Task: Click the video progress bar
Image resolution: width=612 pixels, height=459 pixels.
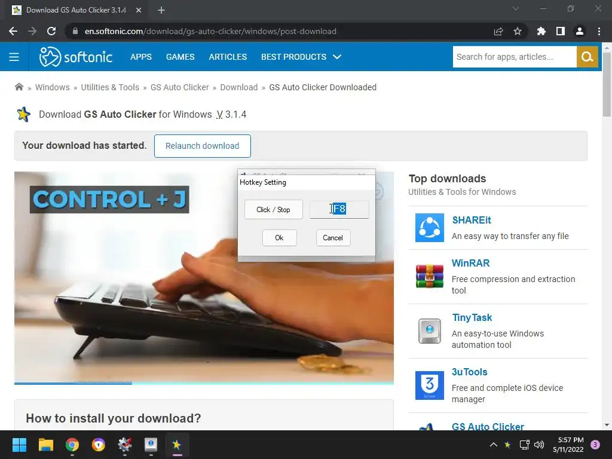Action: [x=204, y=383]
